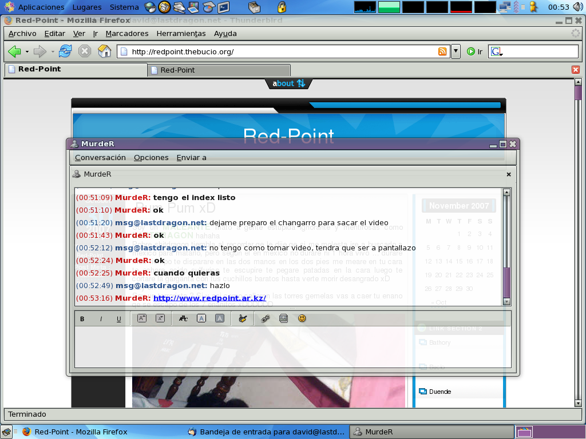
Task: Click the insert smiley icon
Action: pyautogui.click(x=302, y=318)
